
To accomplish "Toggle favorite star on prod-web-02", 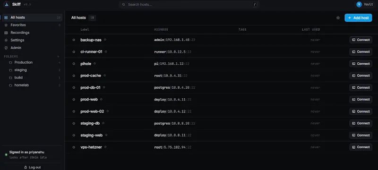I will [x=108, y=111].
